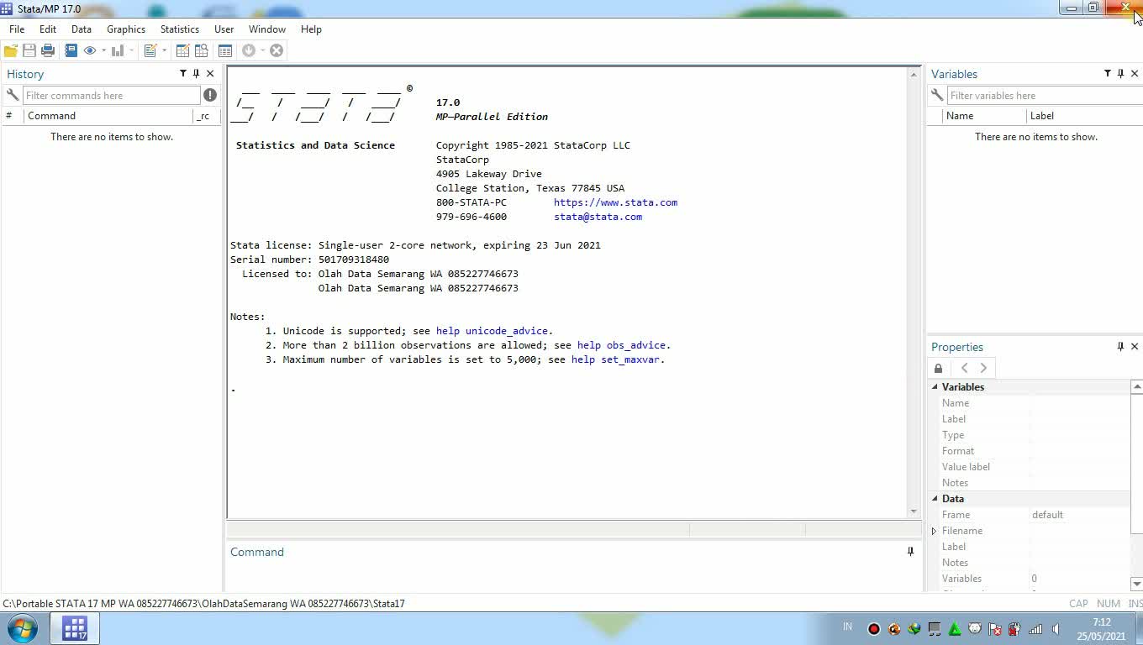1143x645 pixels.
Task: Click the Label column header in Variables
Action: pos(1084,116)
